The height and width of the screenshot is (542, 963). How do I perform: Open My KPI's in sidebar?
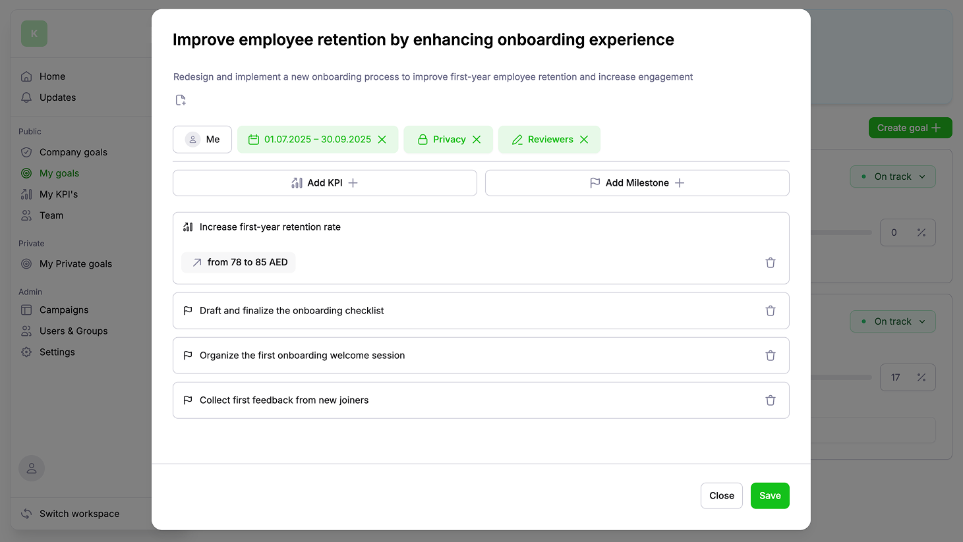pos(59,194)
